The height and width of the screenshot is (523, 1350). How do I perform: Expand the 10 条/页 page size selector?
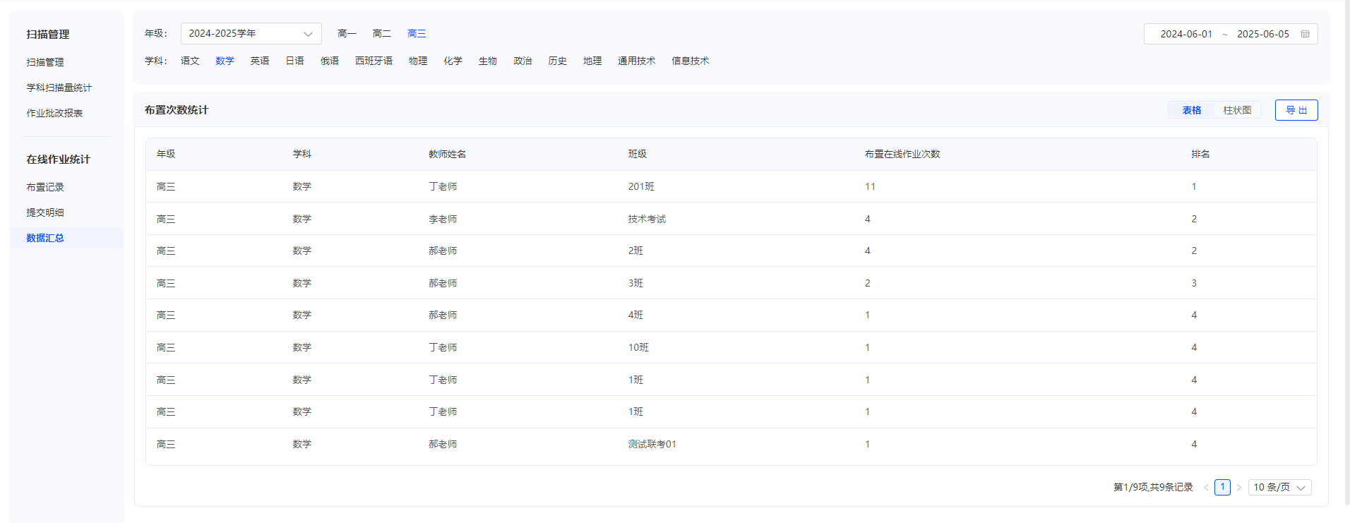pyautogui.click(x=1280, y=488)
